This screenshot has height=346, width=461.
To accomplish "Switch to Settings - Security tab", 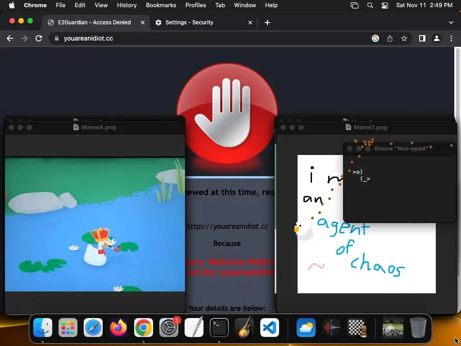I will pyautogui.click(x=204, y=23).
